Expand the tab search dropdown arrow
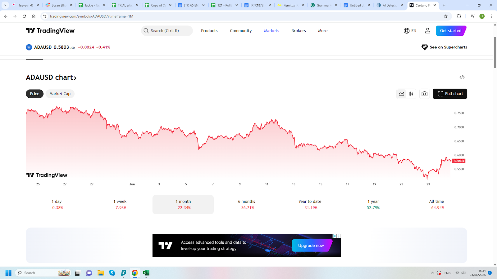The image size is (497, 279). [x=5, y=5]
